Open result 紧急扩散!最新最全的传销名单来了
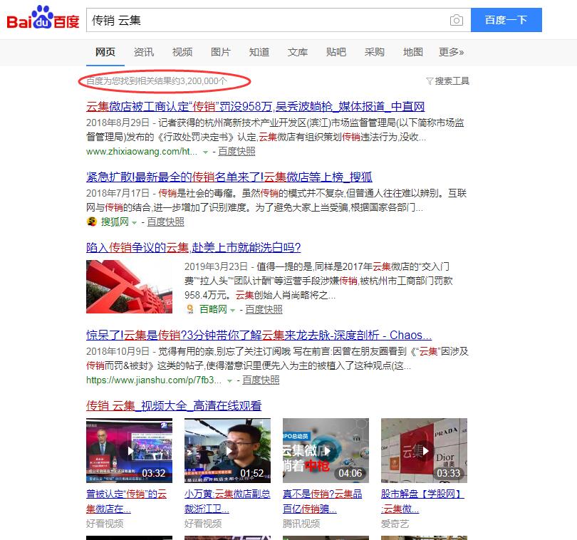Viewport: 577px width, 540px height. click(229, 177)
